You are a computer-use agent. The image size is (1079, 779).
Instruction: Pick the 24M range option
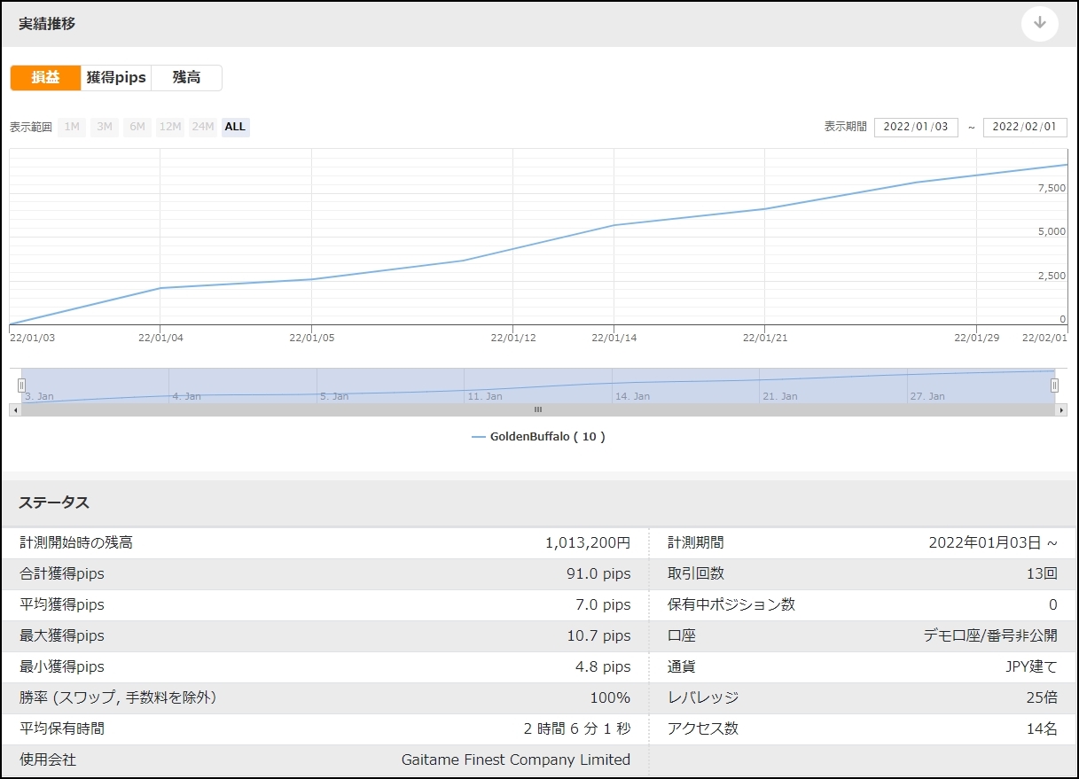[x=203, y=127]
